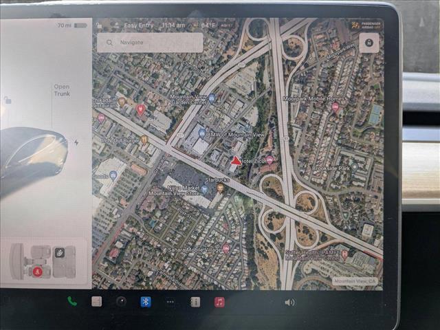Tap the Camellia Dr street label
This screenshot has width=440, height=330.
[x=168, y=276]
